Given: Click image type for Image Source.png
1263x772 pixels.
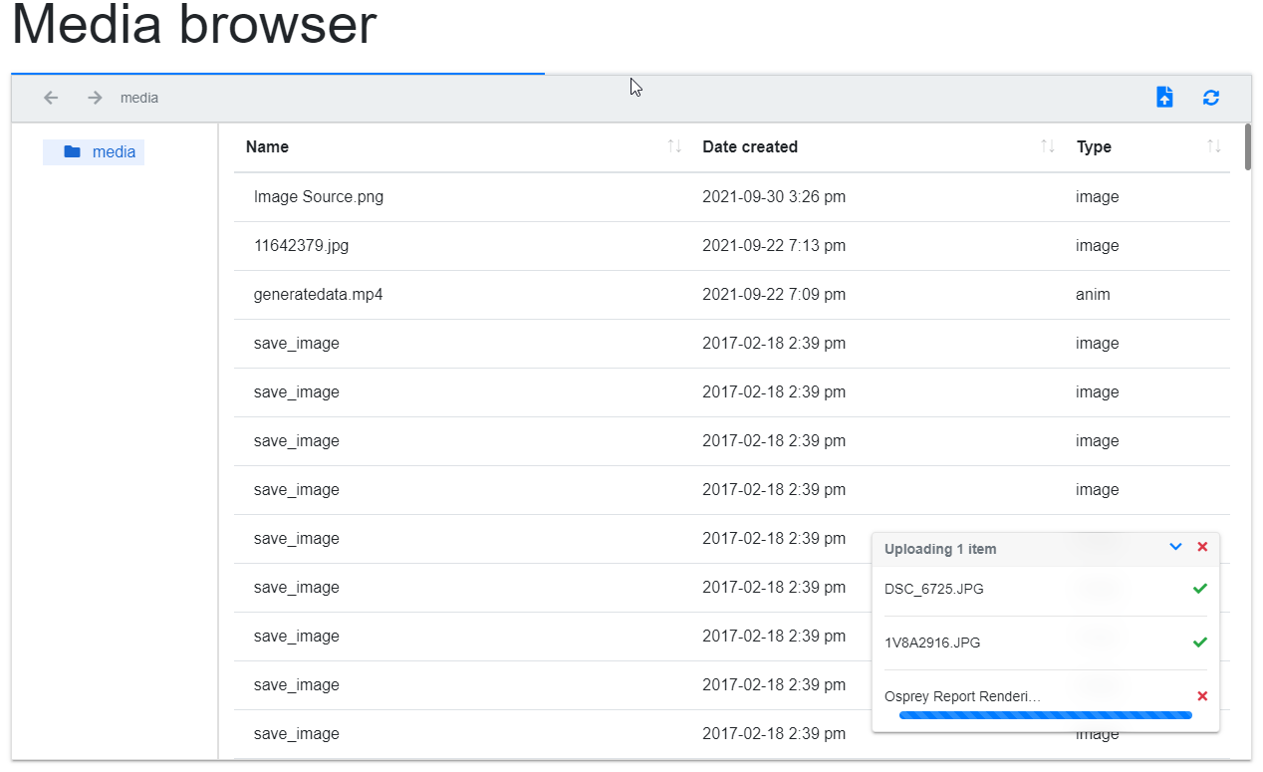Looking at the screenshot, I should pyautogui.click(x=1098, y=197).
